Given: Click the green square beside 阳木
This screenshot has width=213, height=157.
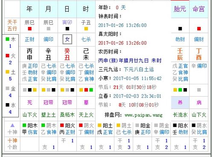Looking at the screenshot, I should coord(24,125).
